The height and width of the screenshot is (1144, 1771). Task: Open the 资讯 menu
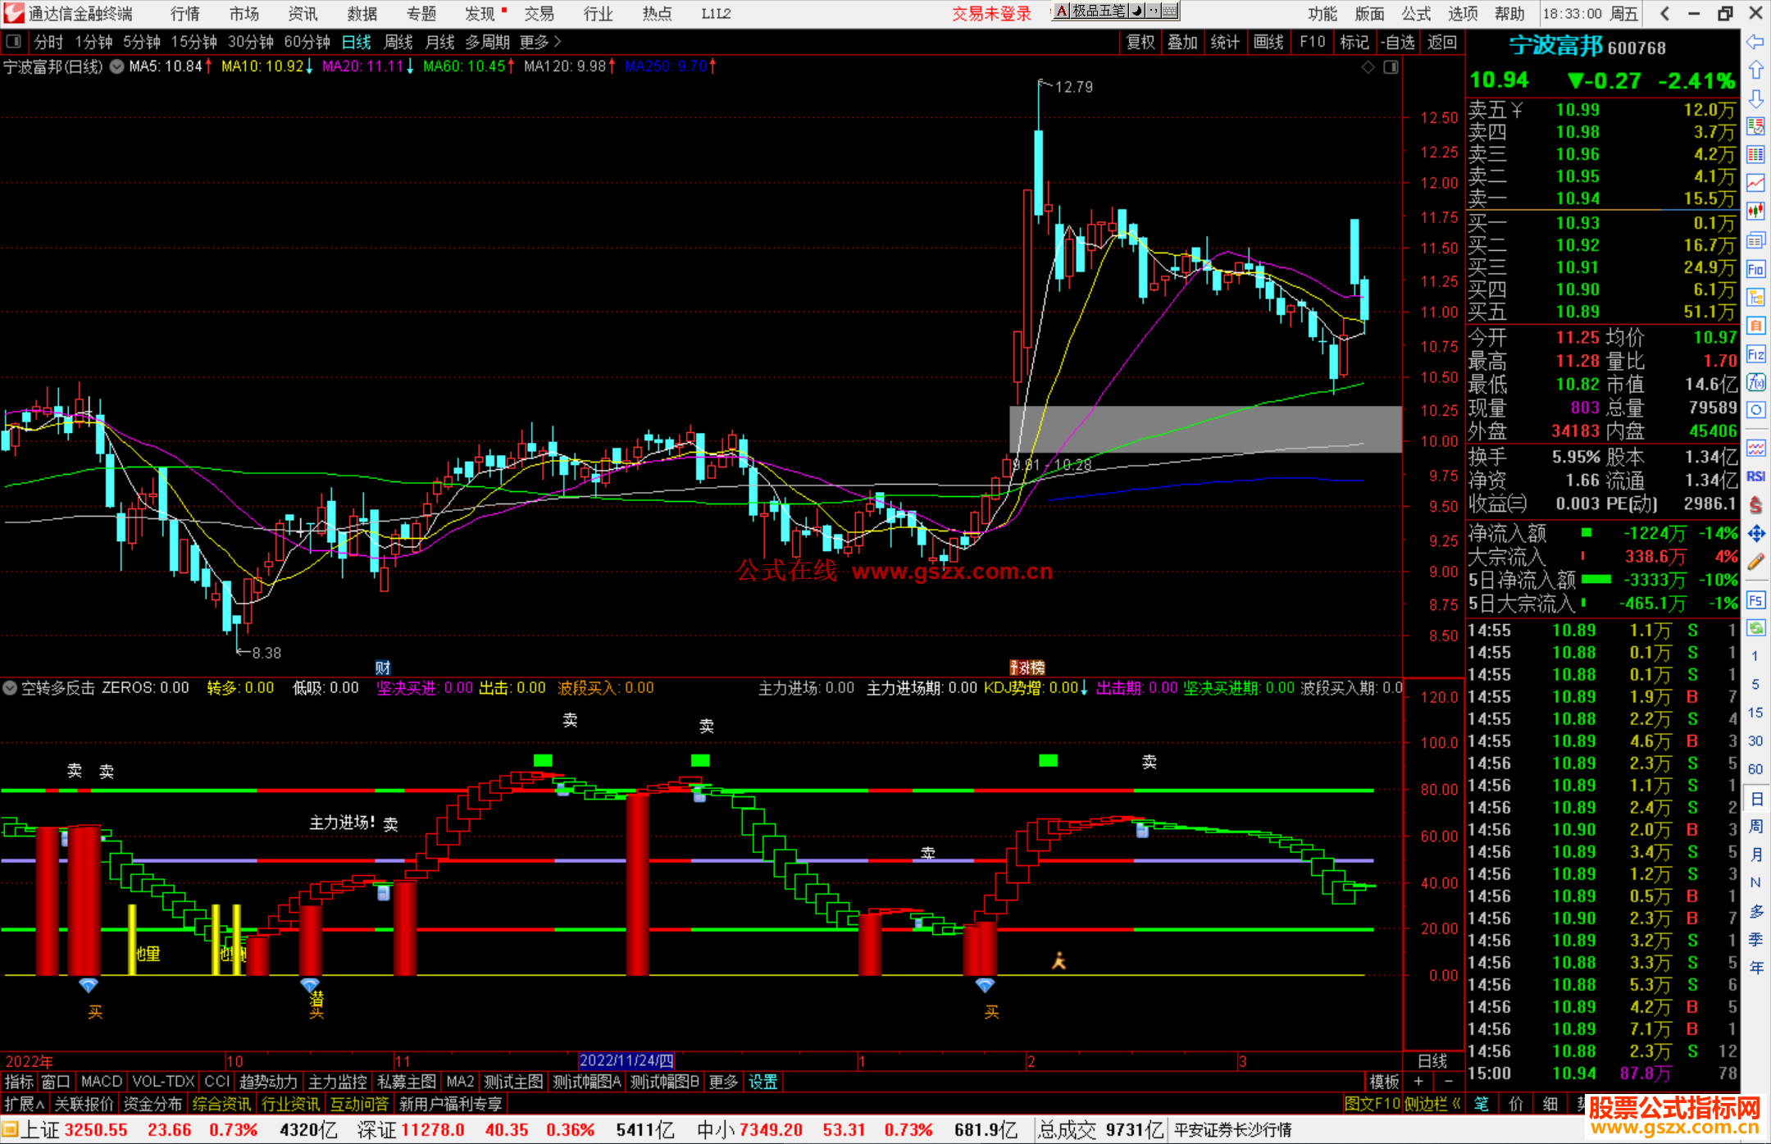coord(303,13)
